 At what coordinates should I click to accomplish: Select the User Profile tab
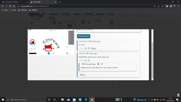click(x=43, y=2)
